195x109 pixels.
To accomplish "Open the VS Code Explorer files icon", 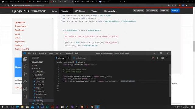I will (25, 59).
